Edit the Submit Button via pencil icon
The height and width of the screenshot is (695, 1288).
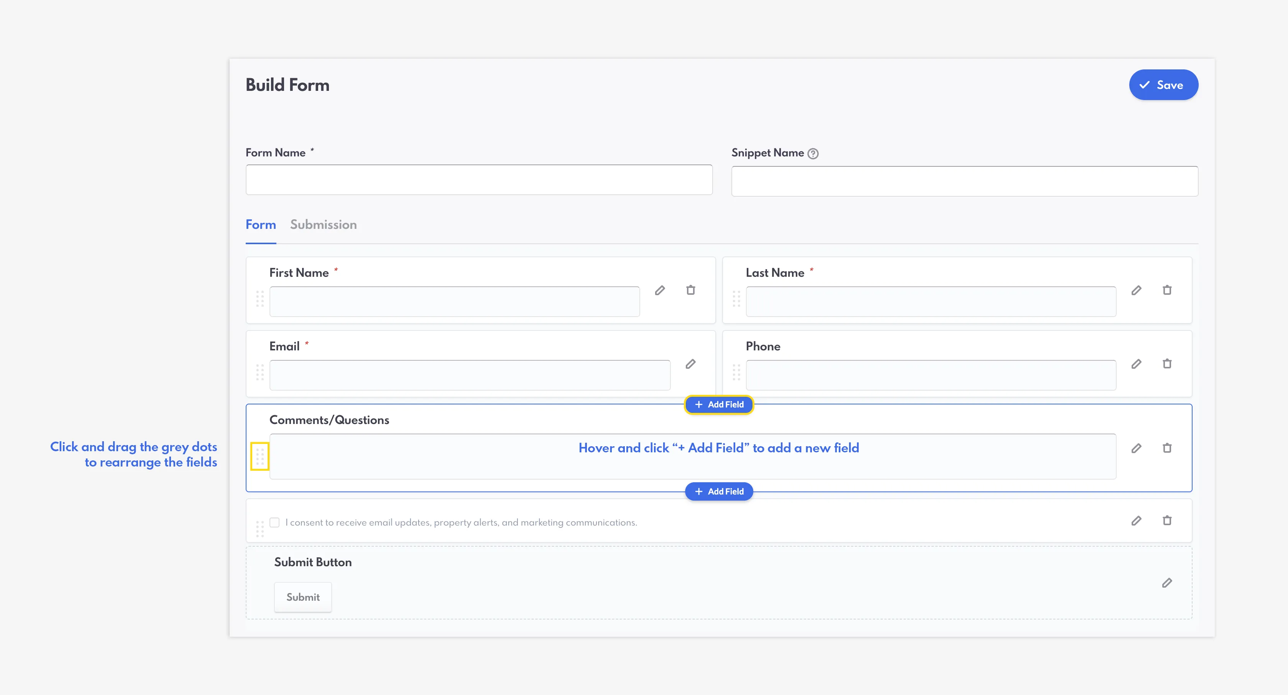pyautogui.click(x=1167, y=583)
